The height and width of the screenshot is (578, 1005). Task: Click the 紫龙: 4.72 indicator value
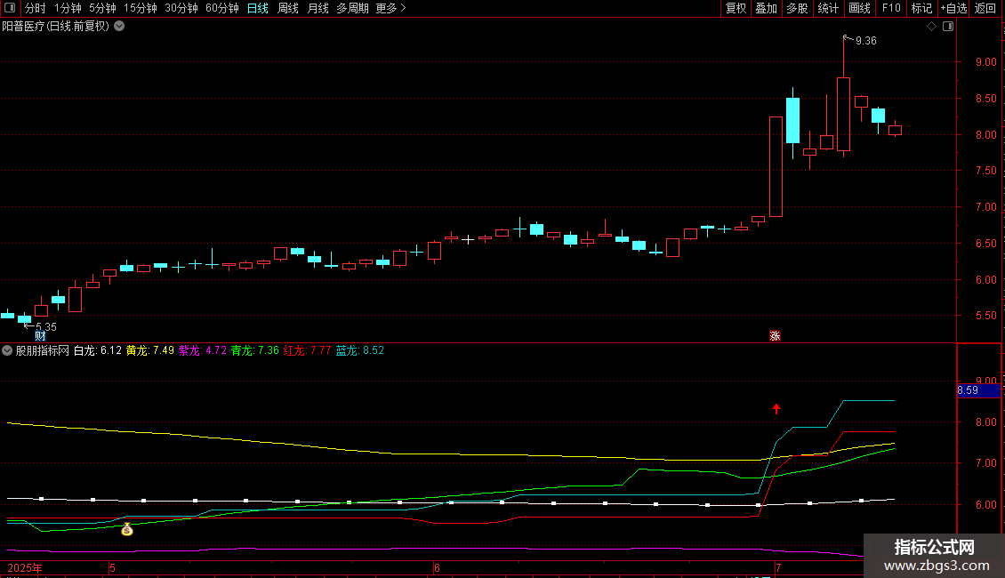point(203,350)
